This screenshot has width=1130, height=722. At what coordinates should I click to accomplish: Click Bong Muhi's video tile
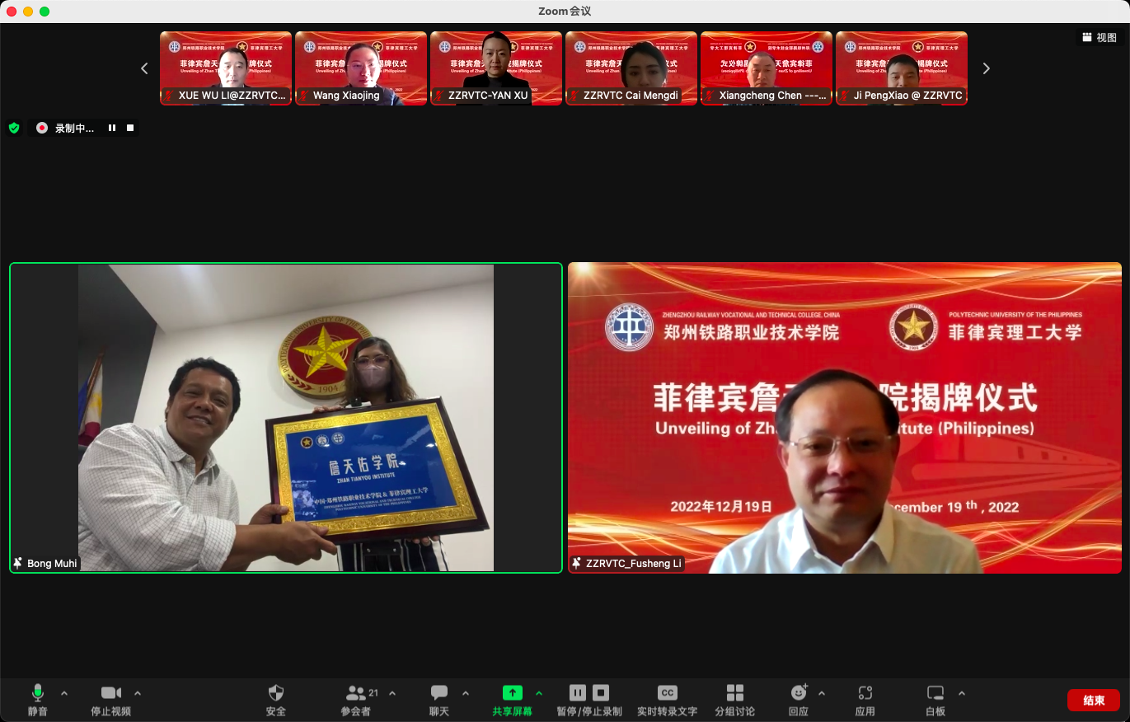286,418
